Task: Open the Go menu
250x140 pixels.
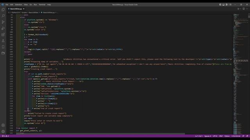Action: pyautogui.click(x=30, y=5)
